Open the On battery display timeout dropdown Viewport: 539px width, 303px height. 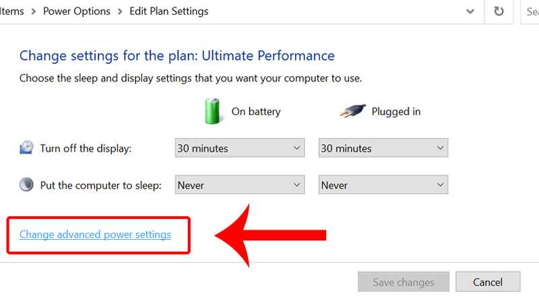click(239, 148)
